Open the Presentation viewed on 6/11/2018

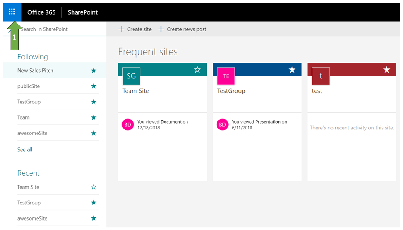tap(268, 122)
